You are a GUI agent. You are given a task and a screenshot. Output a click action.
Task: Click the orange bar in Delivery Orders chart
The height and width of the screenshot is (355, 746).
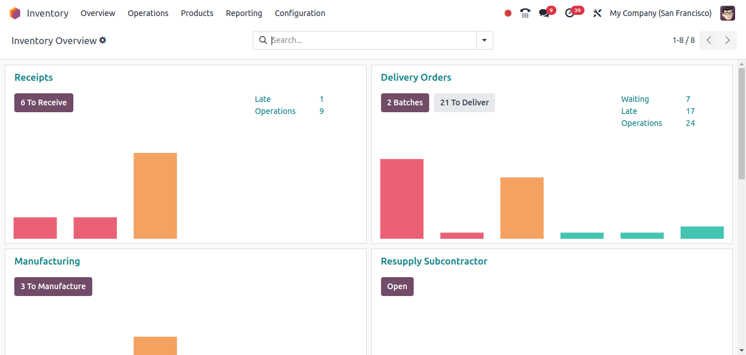tap(522, 208)
